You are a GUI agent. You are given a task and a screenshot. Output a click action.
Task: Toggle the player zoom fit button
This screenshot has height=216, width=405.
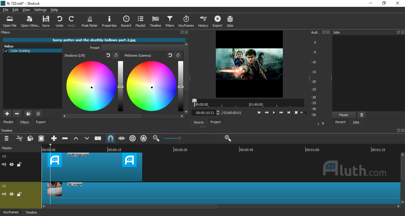tap(296, 113)
